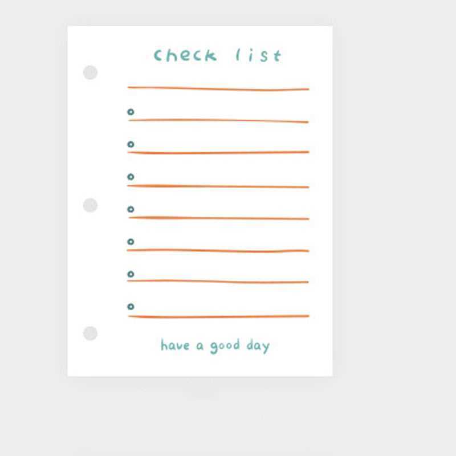Check the second circle bullet
The width and height of the screenshot is (456, 456).
click(x=131, y=145)
